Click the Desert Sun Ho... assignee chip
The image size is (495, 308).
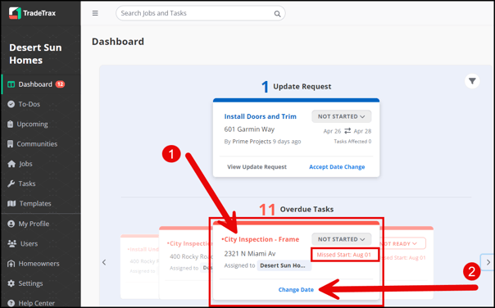pos(284,265)
